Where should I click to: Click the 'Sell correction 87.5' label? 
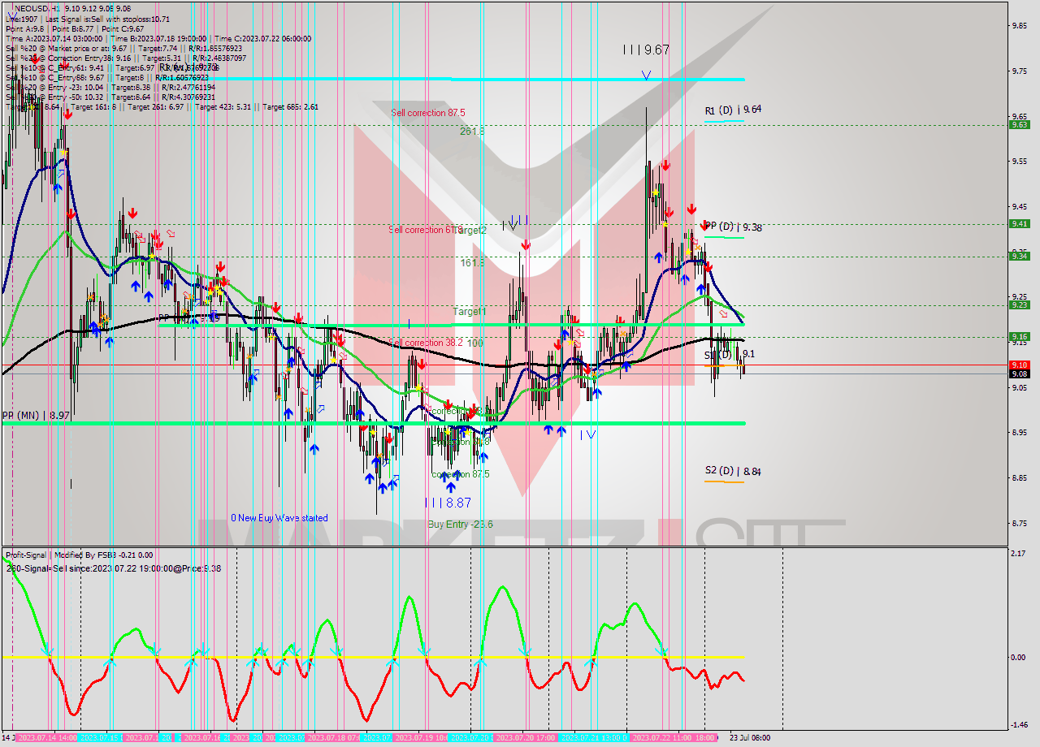point(427,113)
